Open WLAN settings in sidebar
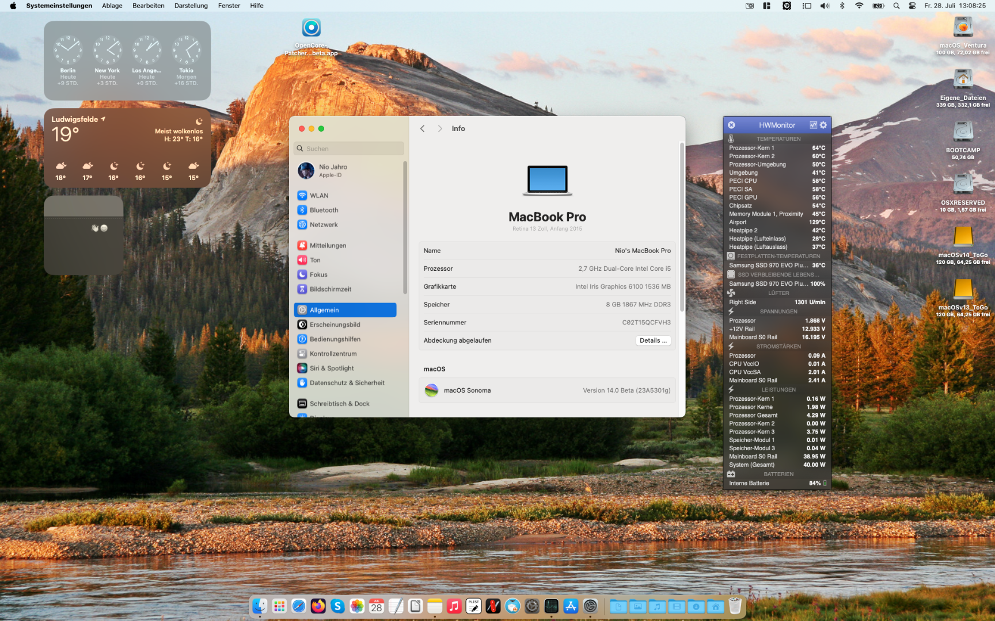This screenshot has height=621, width=995. pyautogui.click(x=318, y=195)
